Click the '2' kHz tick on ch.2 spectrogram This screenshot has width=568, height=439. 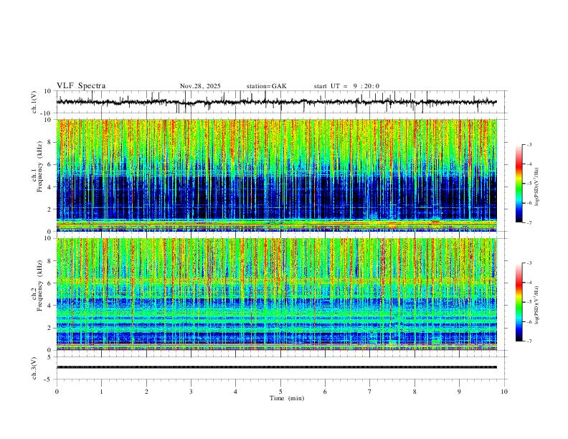pyautogui.click(x=51, y=328)
